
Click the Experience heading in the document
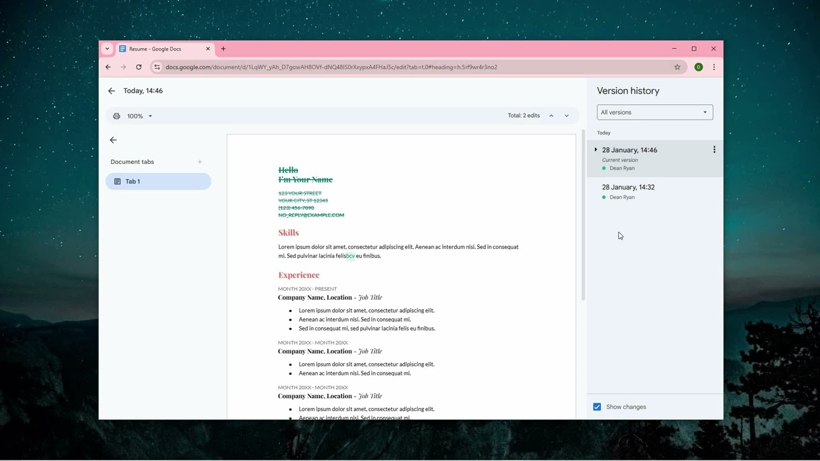pos(299,275)
